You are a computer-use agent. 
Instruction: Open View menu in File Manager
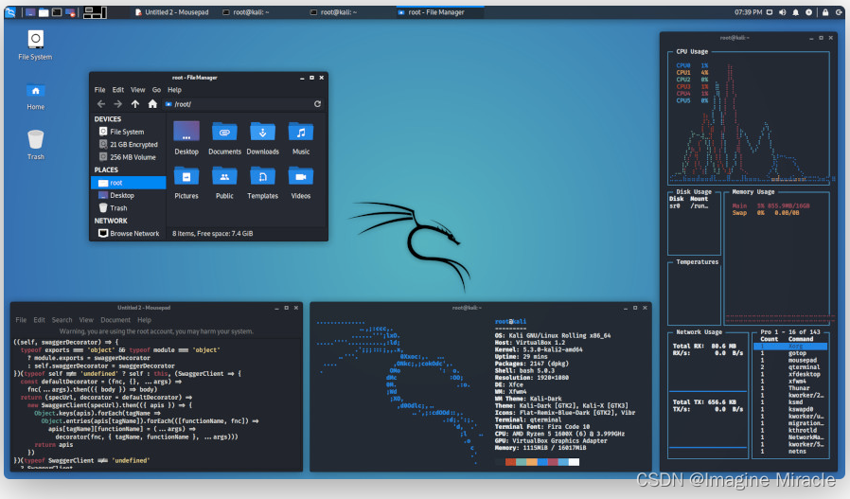137,90
